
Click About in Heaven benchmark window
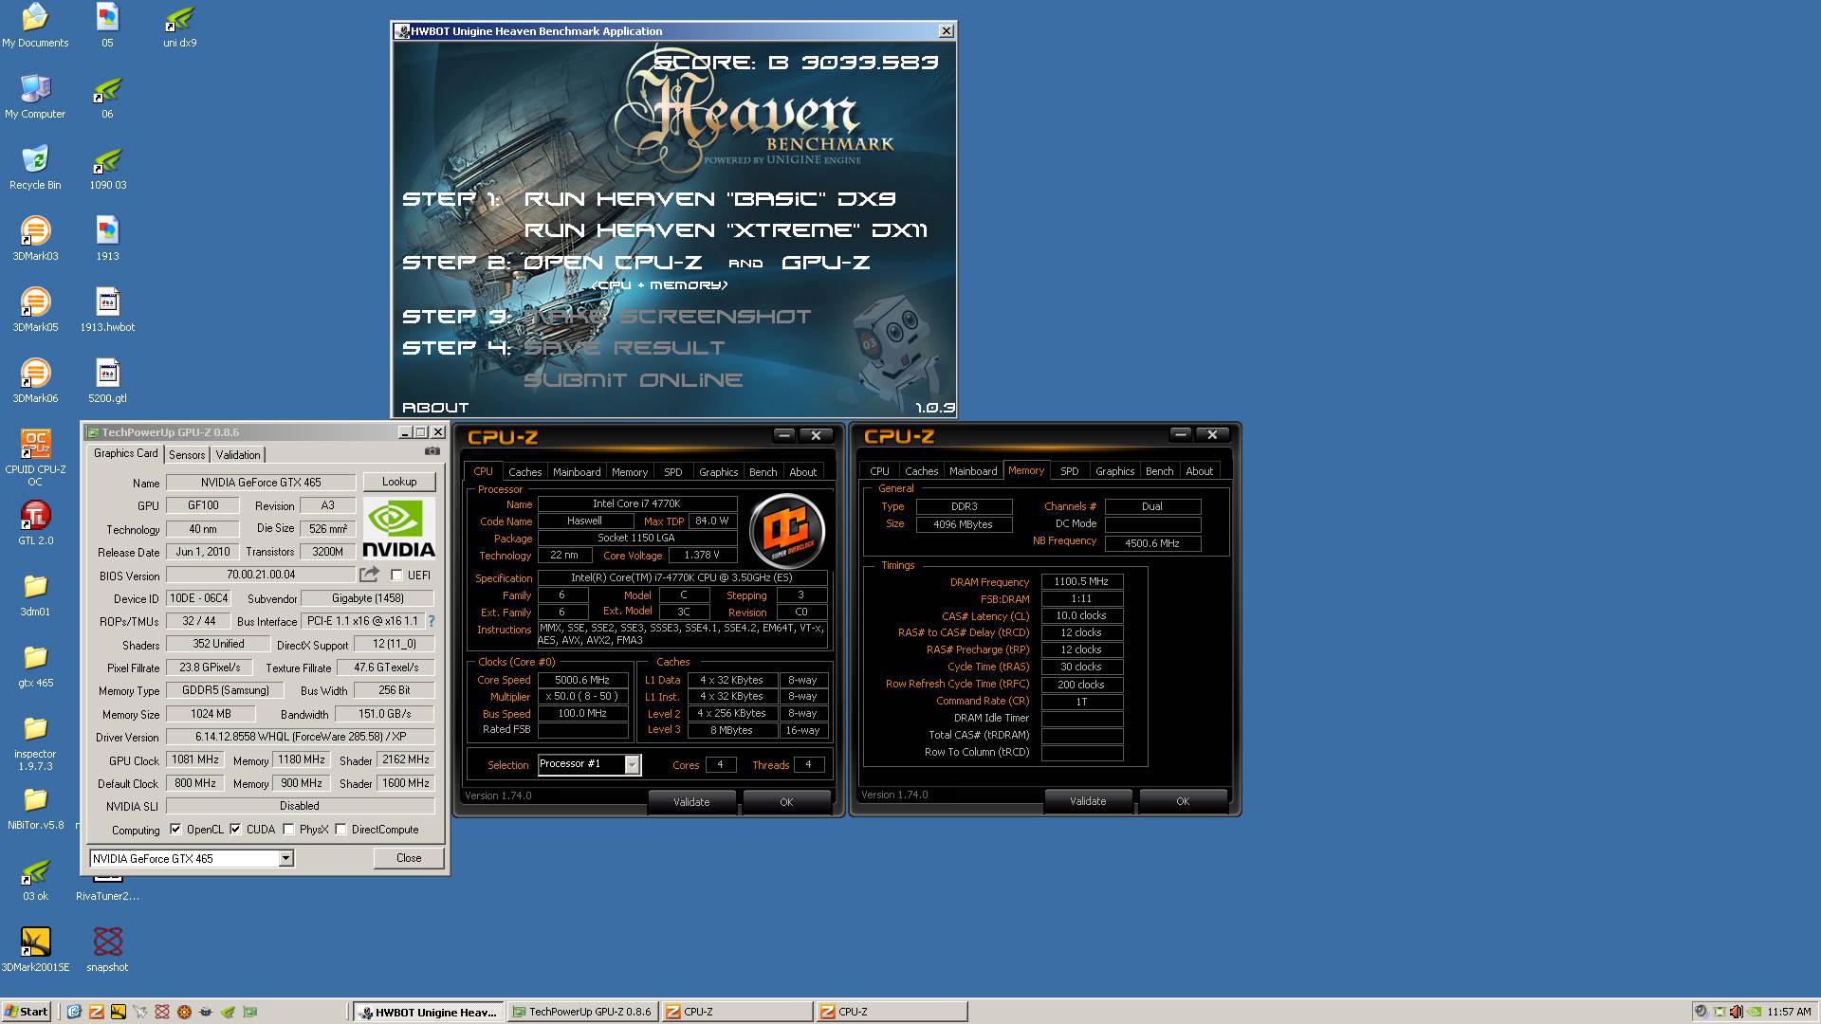435,408
